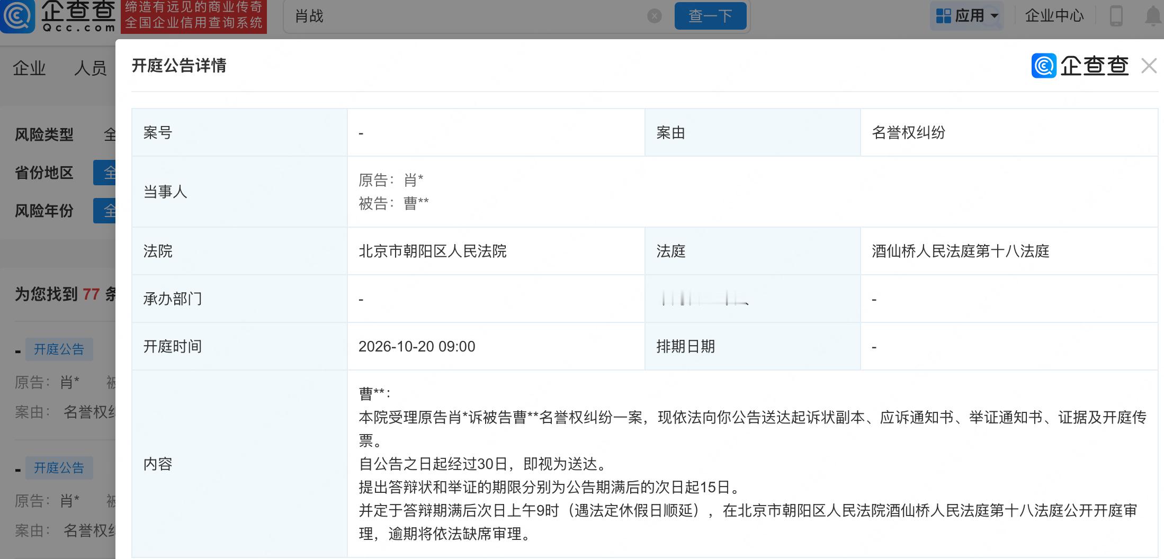The height and width of the screenshot is (559, 1164).
Task: Click the first 开庭公告 result tag
Action: coord(59,349)
